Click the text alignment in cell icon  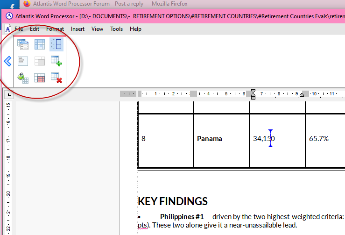click(x=23, y=61)
